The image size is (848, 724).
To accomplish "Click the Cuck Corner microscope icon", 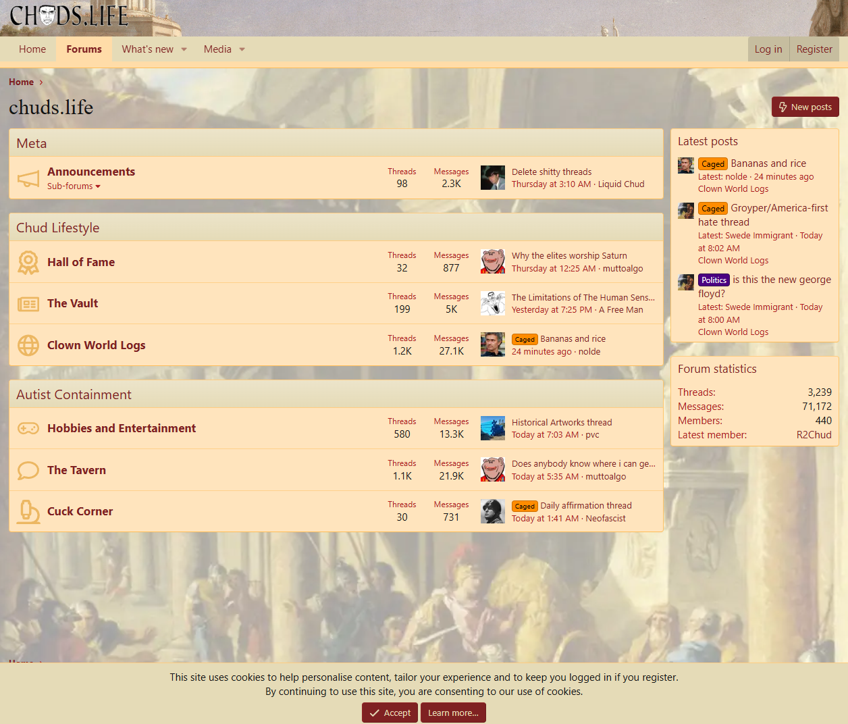I will click(28, 512).
